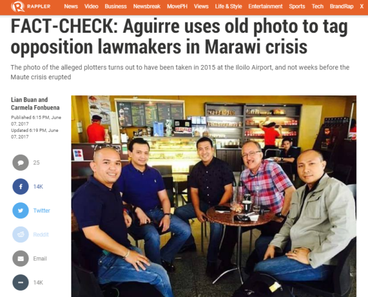368x297 pixels.
Task: Open the comments bubble icon
Action: [20, 163]
